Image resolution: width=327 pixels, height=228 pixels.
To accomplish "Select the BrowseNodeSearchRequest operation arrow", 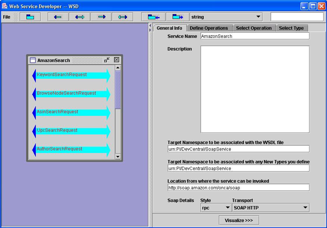I will (71, 94).
